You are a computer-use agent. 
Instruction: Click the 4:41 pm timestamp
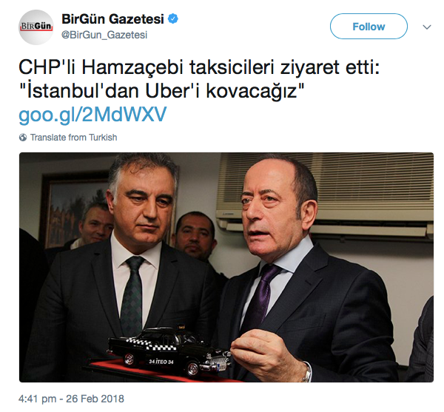(x=38, y=399)
